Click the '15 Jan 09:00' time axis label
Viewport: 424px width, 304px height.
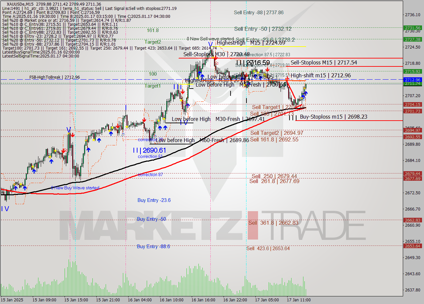45,300
